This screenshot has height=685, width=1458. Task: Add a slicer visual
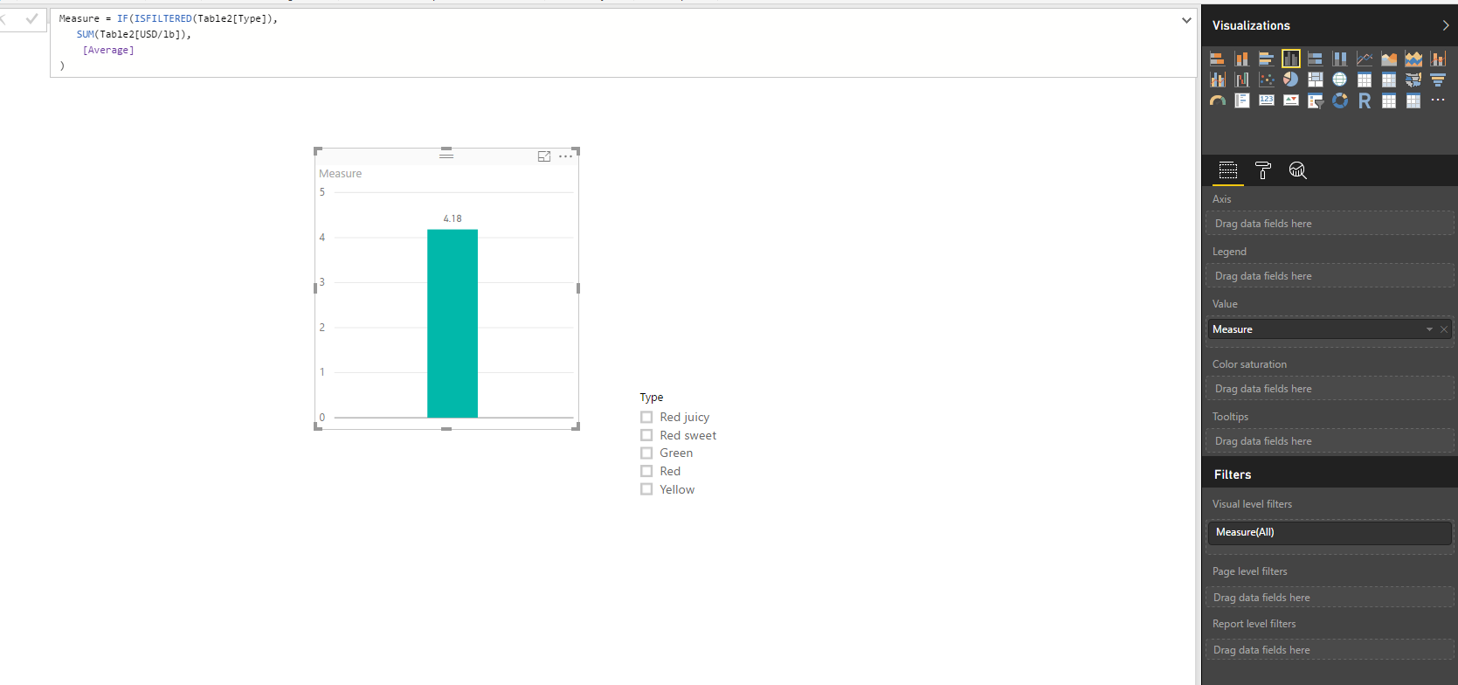pyautogui.click(x=1316, y=100)
